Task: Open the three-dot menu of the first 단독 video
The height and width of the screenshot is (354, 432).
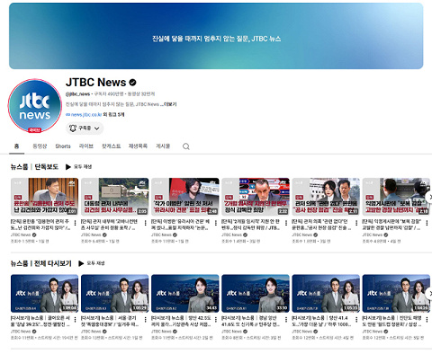Action: [x=75, y=223]
